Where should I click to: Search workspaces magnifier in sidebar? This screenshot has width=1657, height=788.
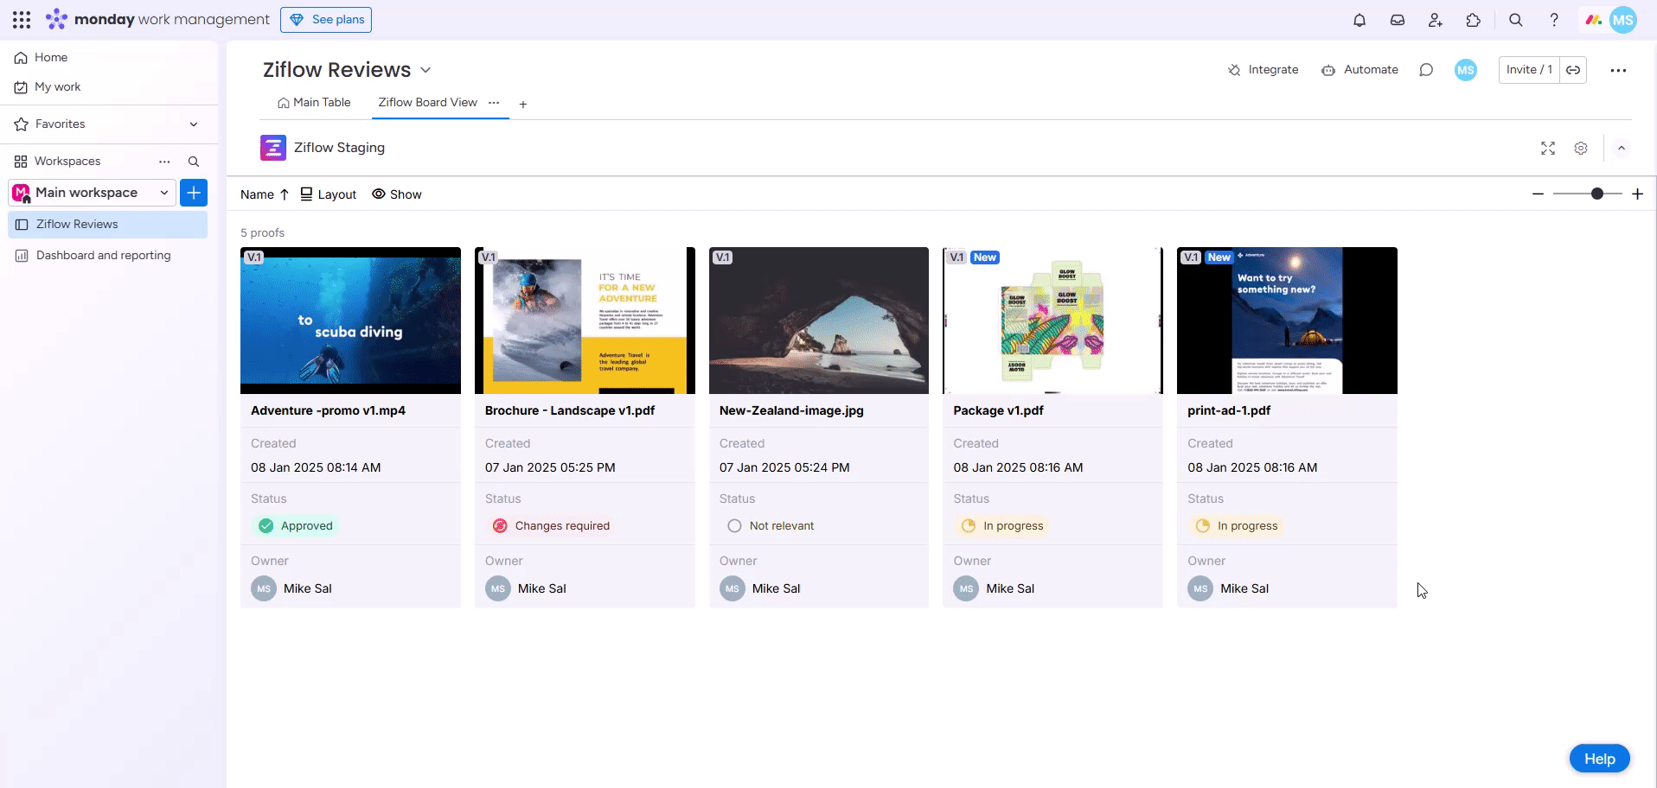pos(194,162)
